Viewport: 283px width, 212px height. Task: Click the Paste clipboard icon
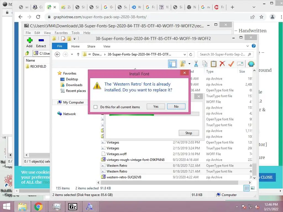point(214,64)
